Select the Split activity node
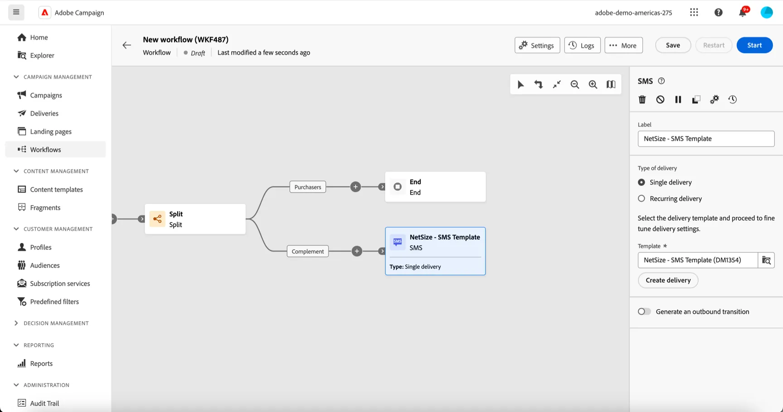This screenshot has height=412, width=783. click(x=195, y=219)
